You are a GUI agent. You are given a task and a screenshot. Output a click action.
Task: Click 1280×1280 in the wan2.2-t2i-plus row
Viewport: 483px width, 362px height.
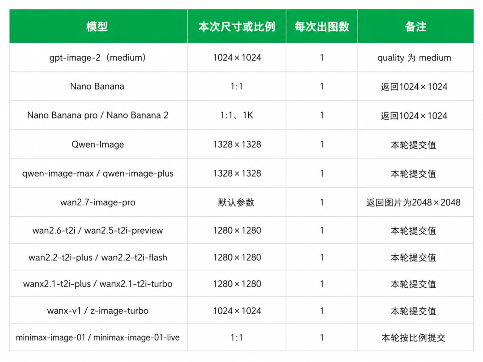(237, 257)
